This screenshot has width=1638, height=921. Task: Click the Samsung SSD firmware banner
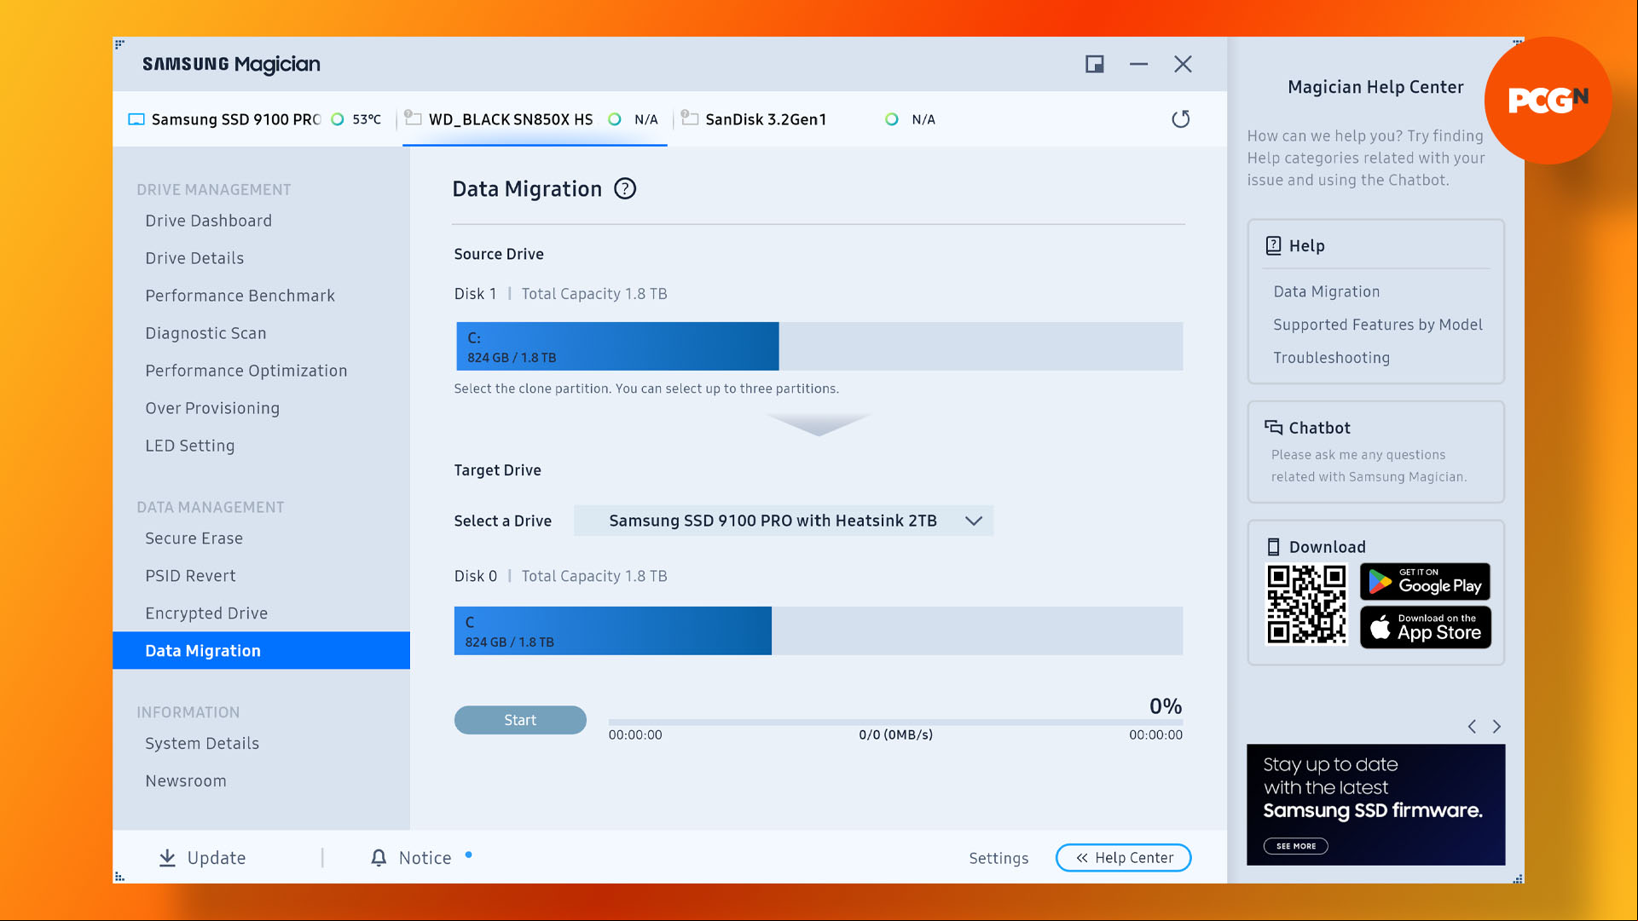pyautogui.click(x=1375, y=804)
